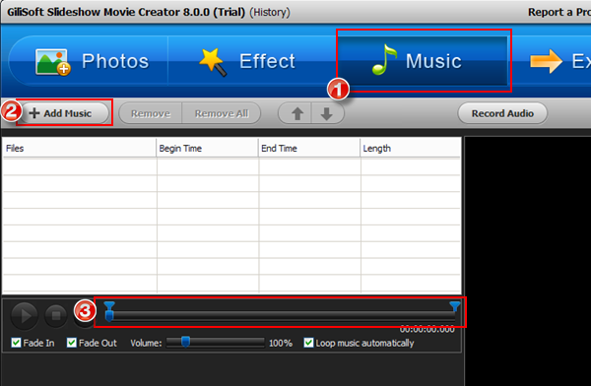Select the Music tab
Screen dimensions: 591x386
pos(423,61)
